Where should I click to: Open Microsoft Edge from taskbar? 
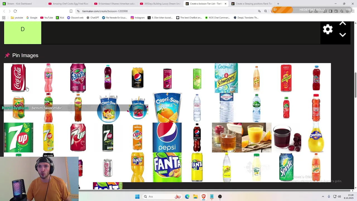tap(187, 197)
